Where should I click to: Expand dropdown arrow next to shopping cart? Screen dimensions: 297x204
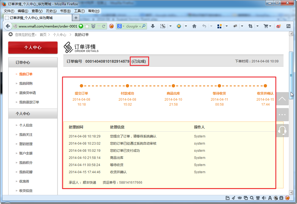270,26
